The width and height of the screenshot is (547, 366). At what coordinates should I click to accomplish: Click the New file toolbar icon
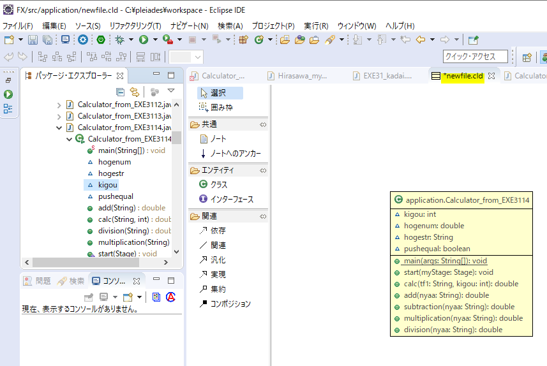(x=9, y=40)
